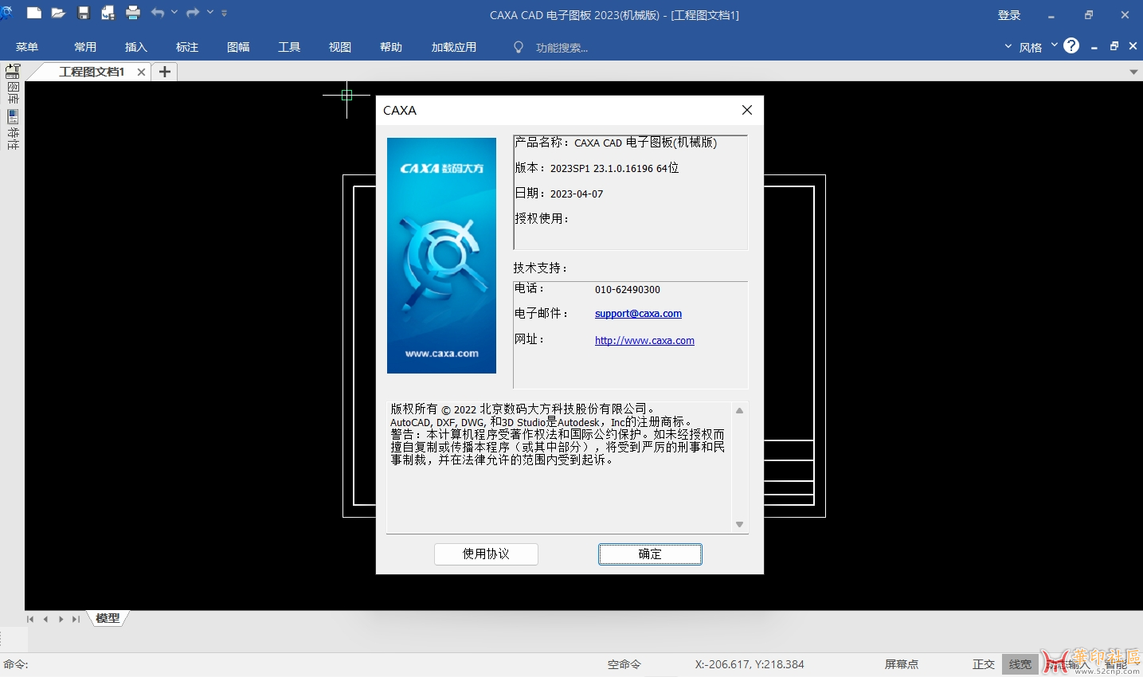Click the CAXA 数码大方 logo banner image
The image size is (1143, 677).
441,256
